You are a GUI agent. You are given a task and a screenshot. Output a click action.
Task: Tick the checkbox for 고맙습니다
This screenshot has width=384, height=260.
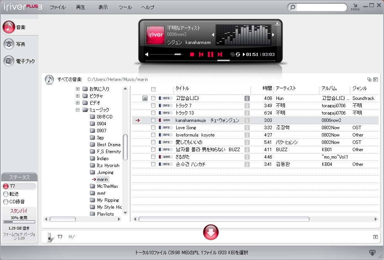coord(153,98)
